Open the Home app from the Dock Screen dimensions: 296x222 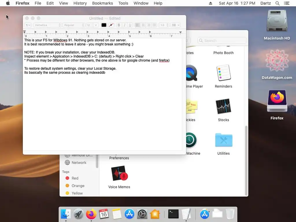155,214
